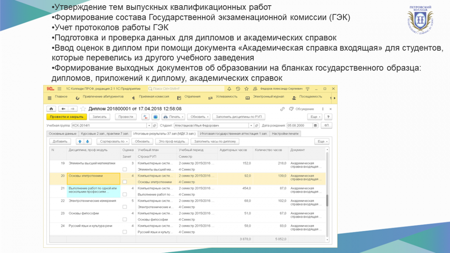The height and width of the screenshot is (253, 450).
Task: Toggle Зачет checkbox for Основы элетротехники
Action: 124,182
